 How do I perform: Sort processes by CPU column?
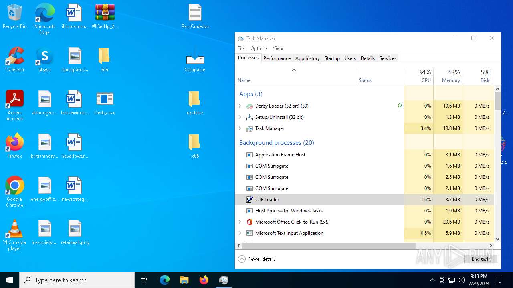(x=419, y=76)
